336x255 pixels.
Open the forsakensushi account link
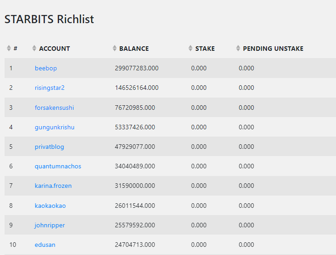[54, 108]
